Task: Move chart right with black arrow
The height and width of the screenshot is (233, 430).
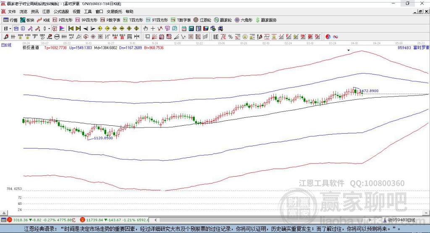Action: click(x=93, y=29)
